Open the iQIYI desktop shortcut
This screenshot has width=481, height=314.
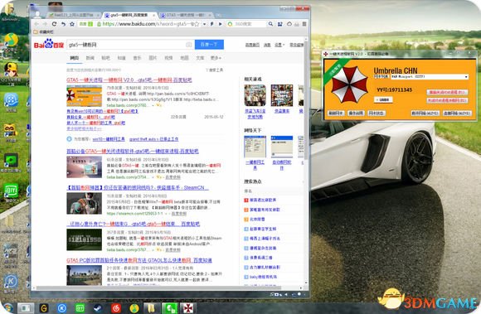point(12,192)
